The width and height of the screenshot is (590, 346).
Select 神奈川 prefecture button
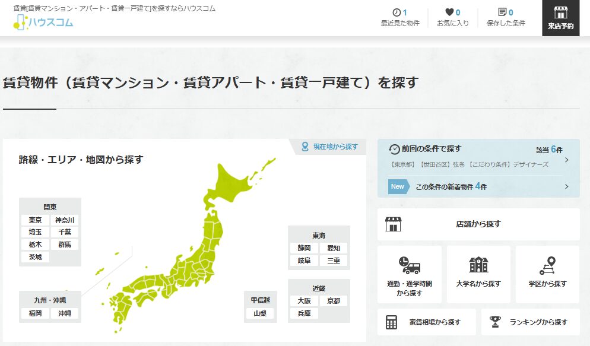point(65,220)
